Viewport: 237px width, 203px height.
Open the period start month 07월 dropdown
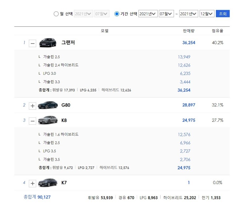166,14
